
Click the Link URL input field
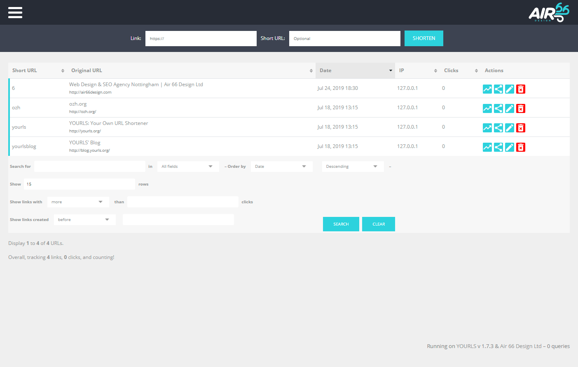[201, 38]
